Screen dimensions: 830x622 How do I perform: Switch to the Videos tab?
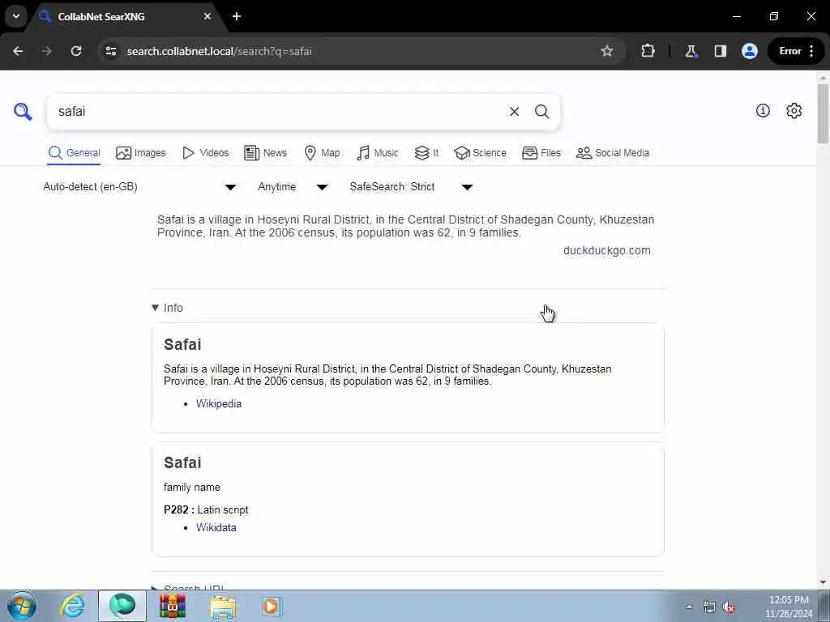coord(205,153)
